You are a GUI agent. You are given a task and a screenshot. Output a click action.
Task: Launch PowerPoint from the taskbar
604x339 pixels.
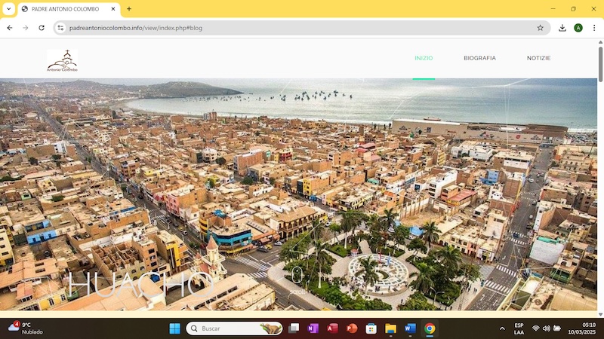click(352, 328)
